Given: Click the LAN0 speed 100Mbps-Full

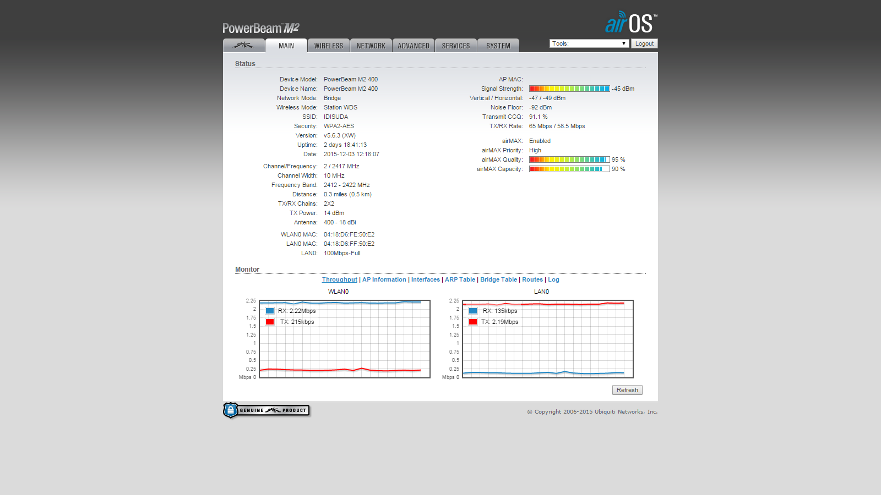Looking at the screenshot, I should pyautogui.click(x=342, y=253).
